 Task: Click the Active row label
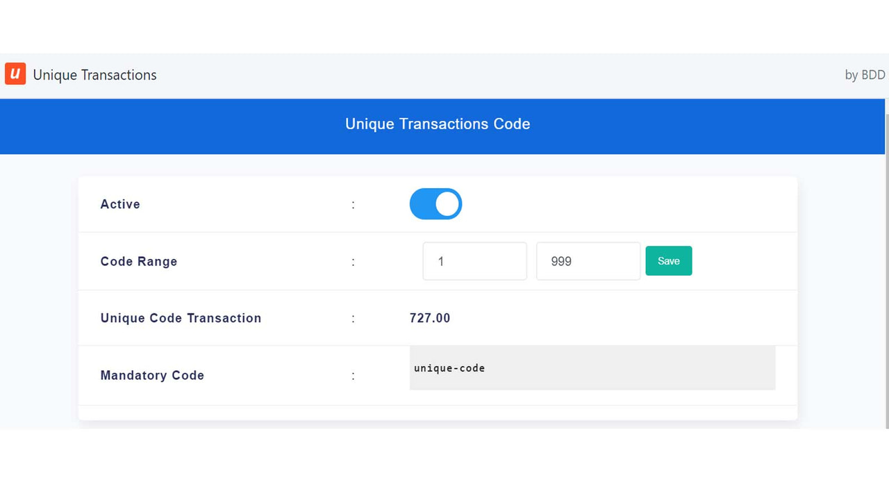click(119, 204)
